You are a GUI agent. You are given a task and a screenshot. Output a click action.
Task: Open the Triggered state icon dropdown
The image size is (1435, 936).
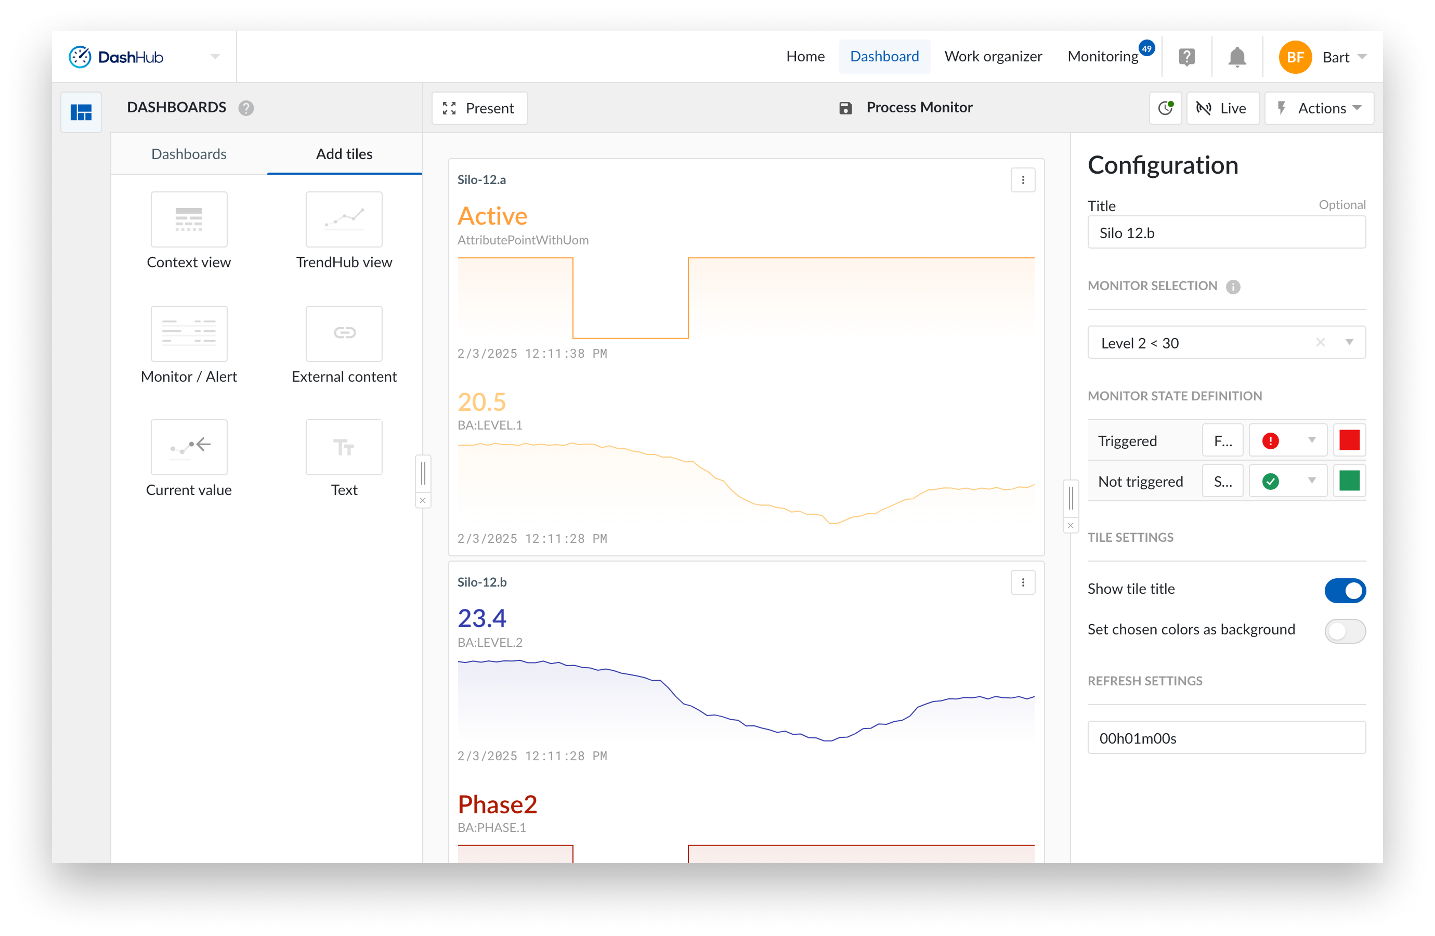pos(1287,440)
